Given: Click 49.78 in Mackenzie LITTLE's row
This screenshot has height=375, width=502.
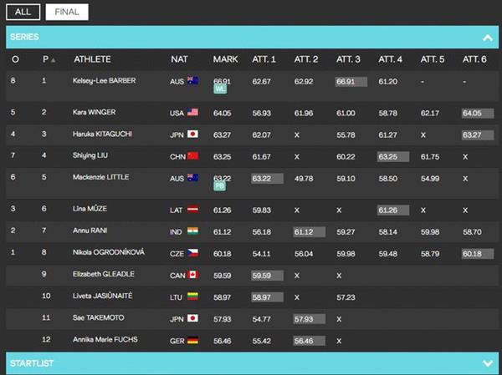Looking at the screenshot, I should pos(304,179).
